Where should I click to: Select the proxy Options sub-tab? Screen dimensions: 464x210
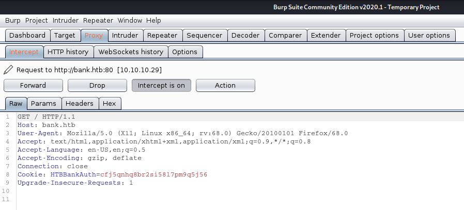click(184, 52)
